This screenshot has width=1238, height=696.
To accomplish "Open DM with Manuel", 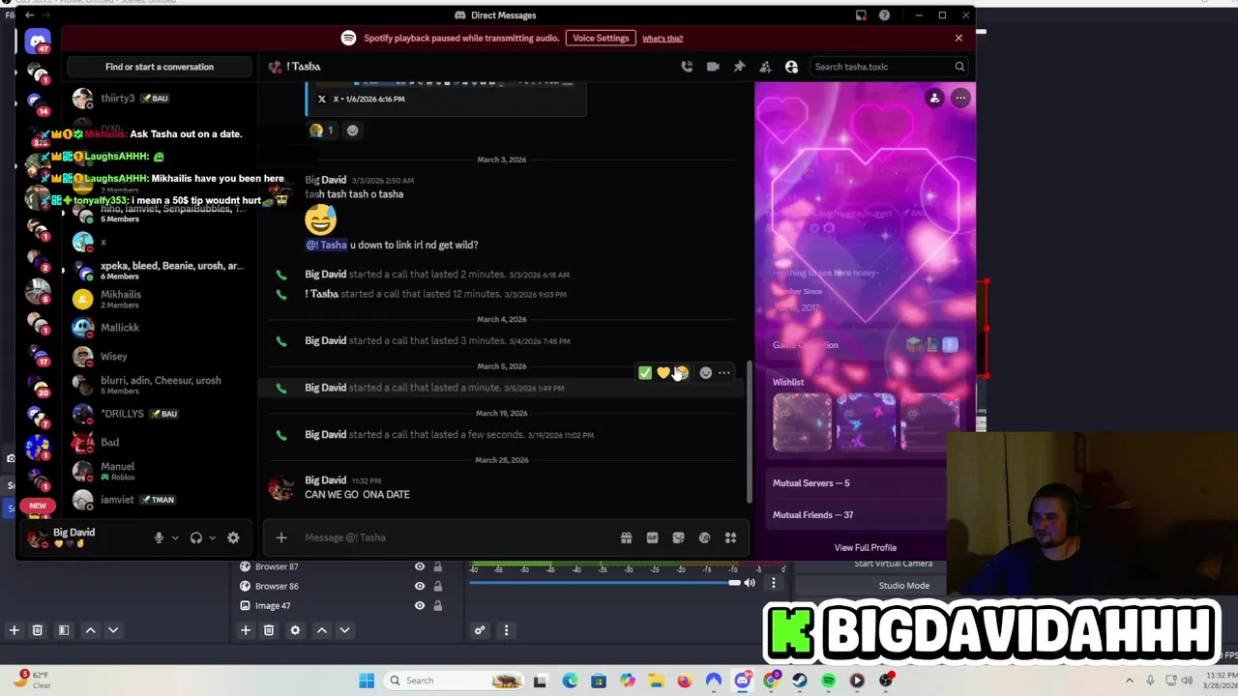I will point(160,471).
